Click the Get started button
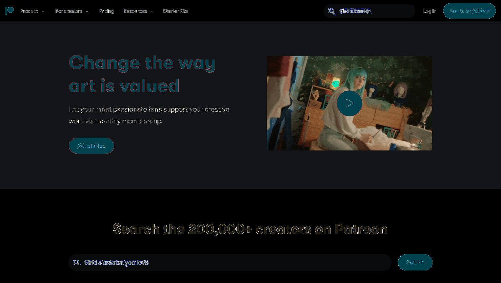The width and height of the screenshot is (501, 283). tap(92, 146)
